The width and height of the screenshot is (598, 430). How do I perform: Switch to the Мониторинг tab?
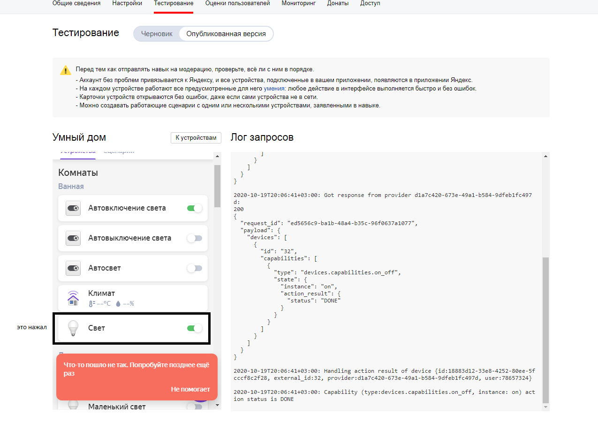298,4
